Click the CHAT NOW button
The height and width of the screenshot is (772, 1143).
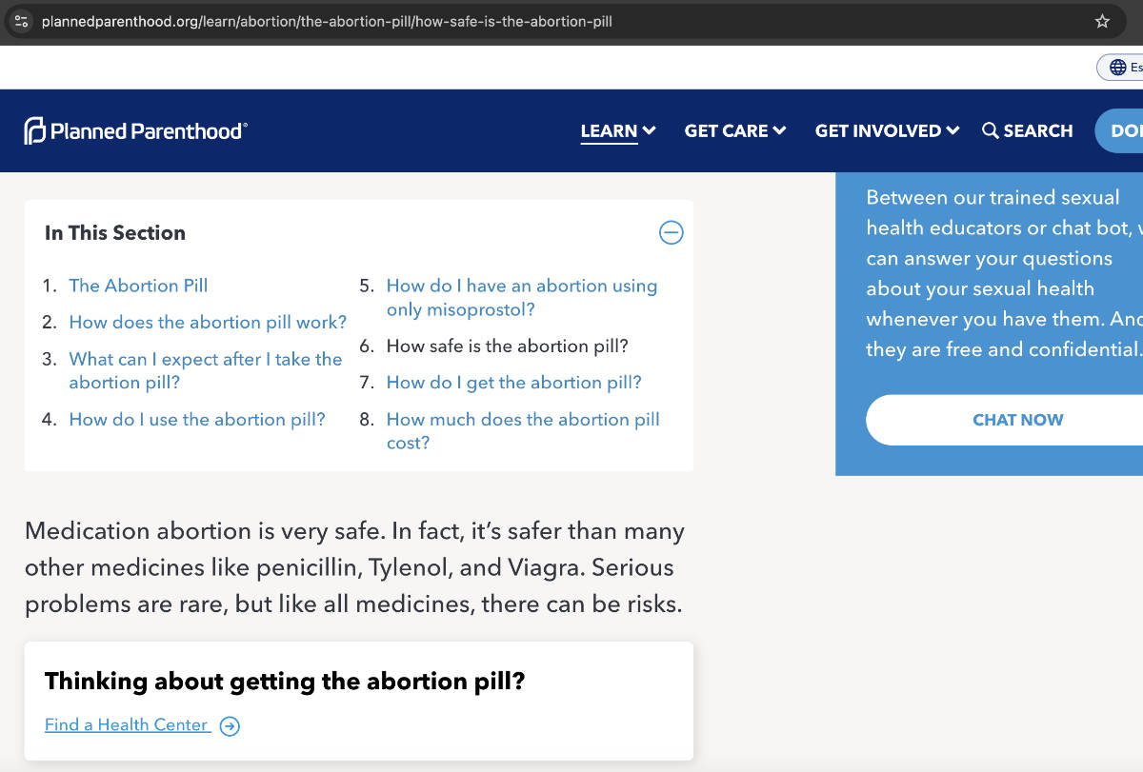click(x=1004, y=420)
